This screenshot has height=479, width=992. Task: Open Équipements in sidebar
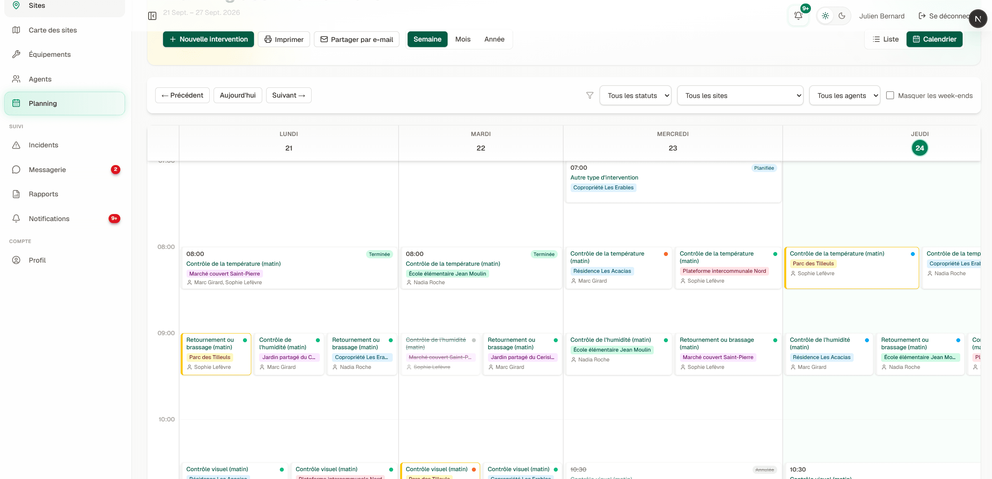point(65,54)
